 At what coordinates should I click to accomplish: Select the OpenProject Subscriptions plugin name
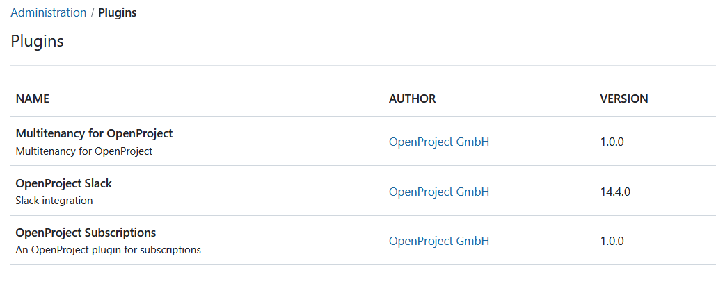pos(86,233)
